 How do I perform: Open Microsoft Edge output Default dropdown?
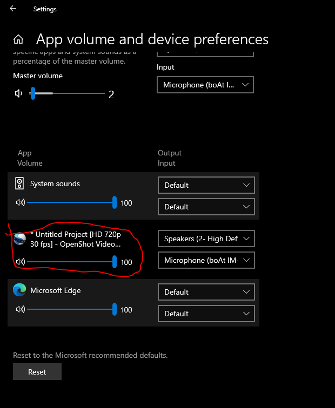(206, 292)
